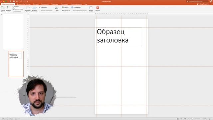The width and height of the screenshot is (213, 120).
Task: Open View (Вид) tab
Action: pyautogui.click(x=86, y=4)
